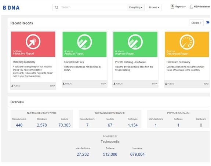Expand the Everything search scope dropdown
The height and width of the screenshot is (166, 211).
pos(136,7)
